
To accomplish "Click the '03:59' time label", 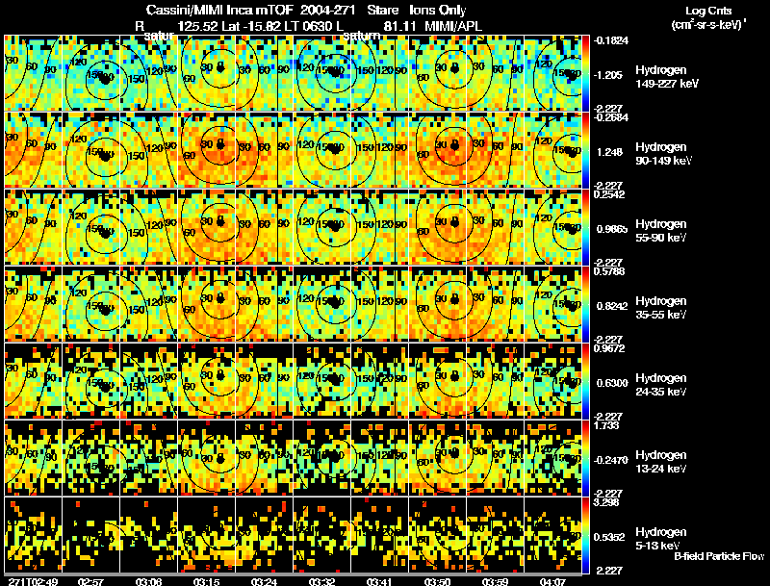I will [x=495, y=581].
